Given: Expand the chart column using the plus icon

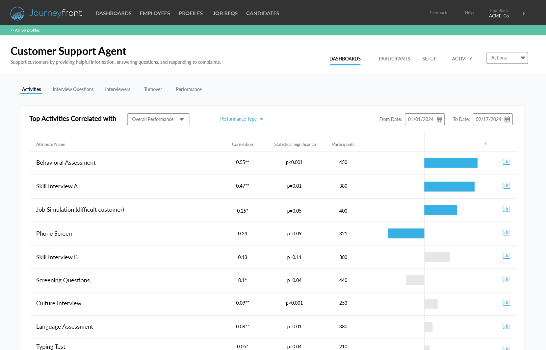Looking at the screenshot, I should pyautogui.click(x=485, y=144).
